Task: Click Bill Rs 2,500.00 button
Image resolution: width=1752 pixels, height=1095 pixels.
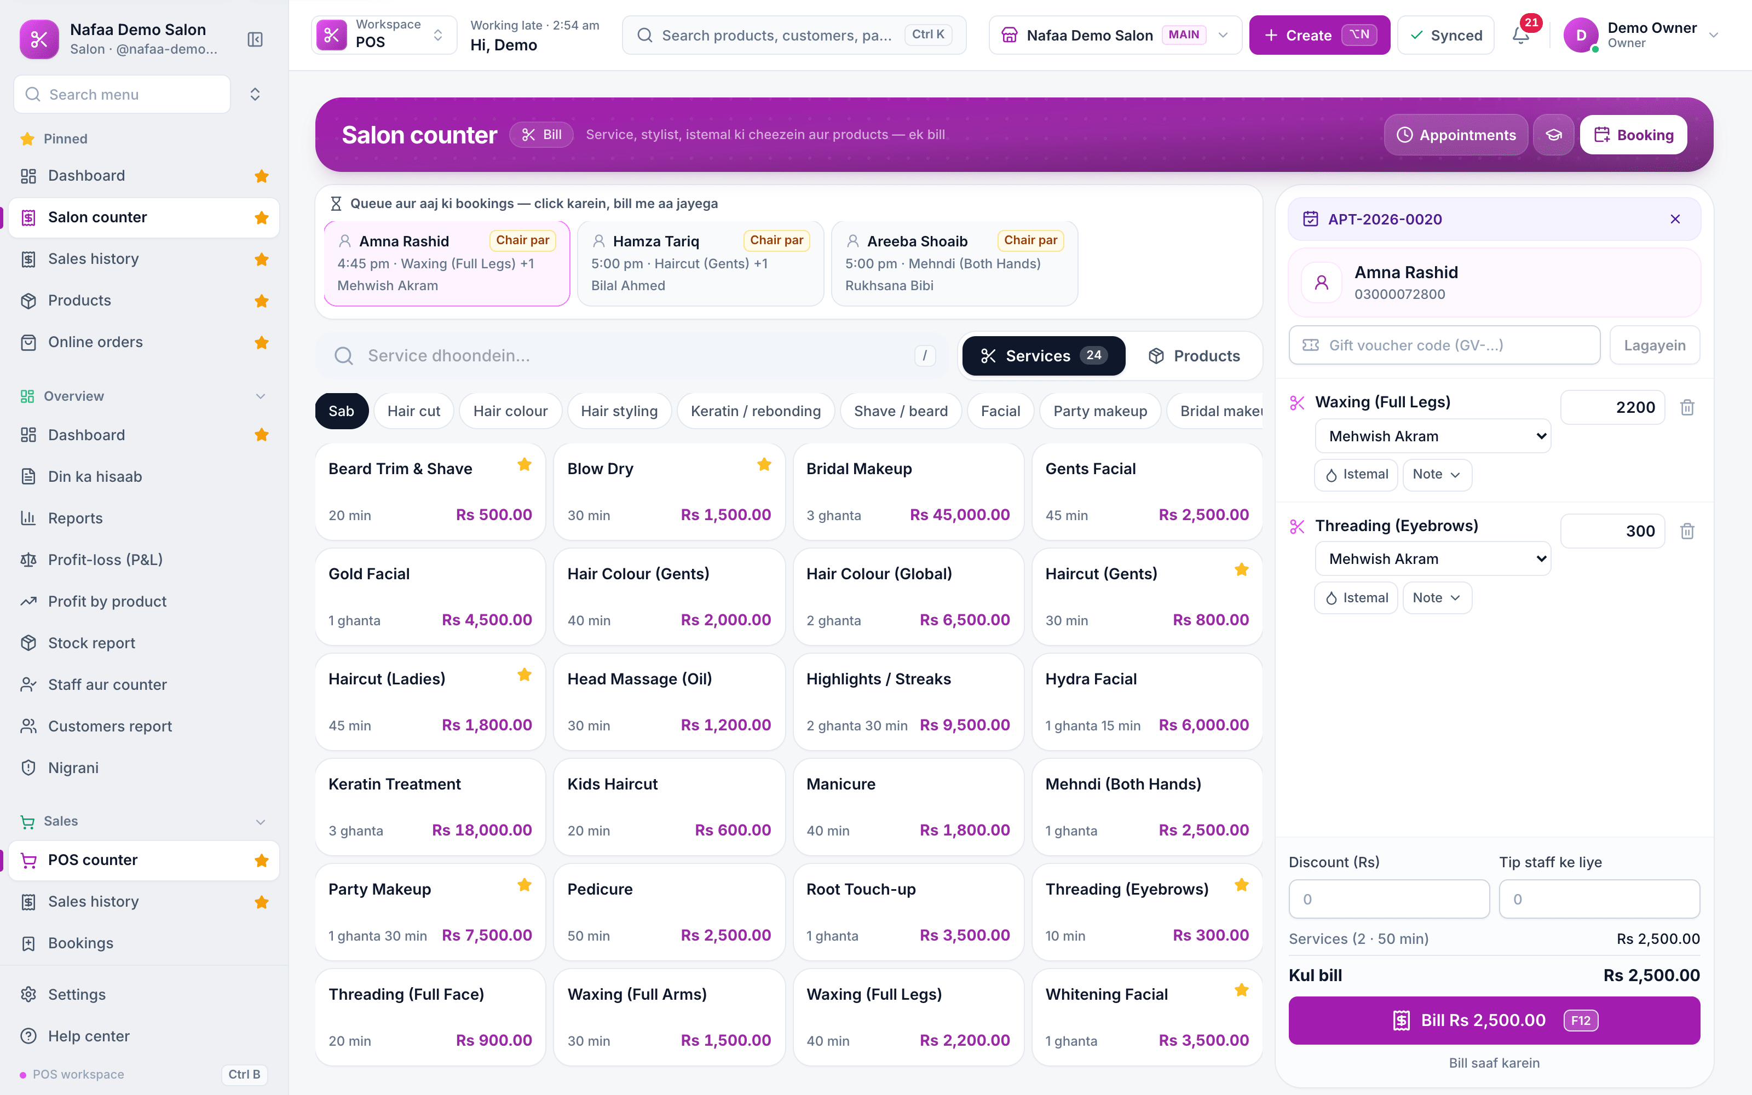Action: pyautogui.click(x=1494, y=1021)
